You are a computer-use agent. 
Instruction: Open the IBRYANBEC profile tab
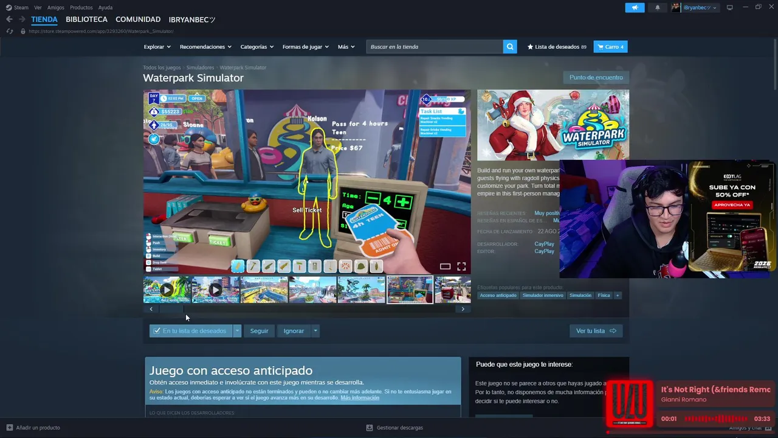point(192,19)
